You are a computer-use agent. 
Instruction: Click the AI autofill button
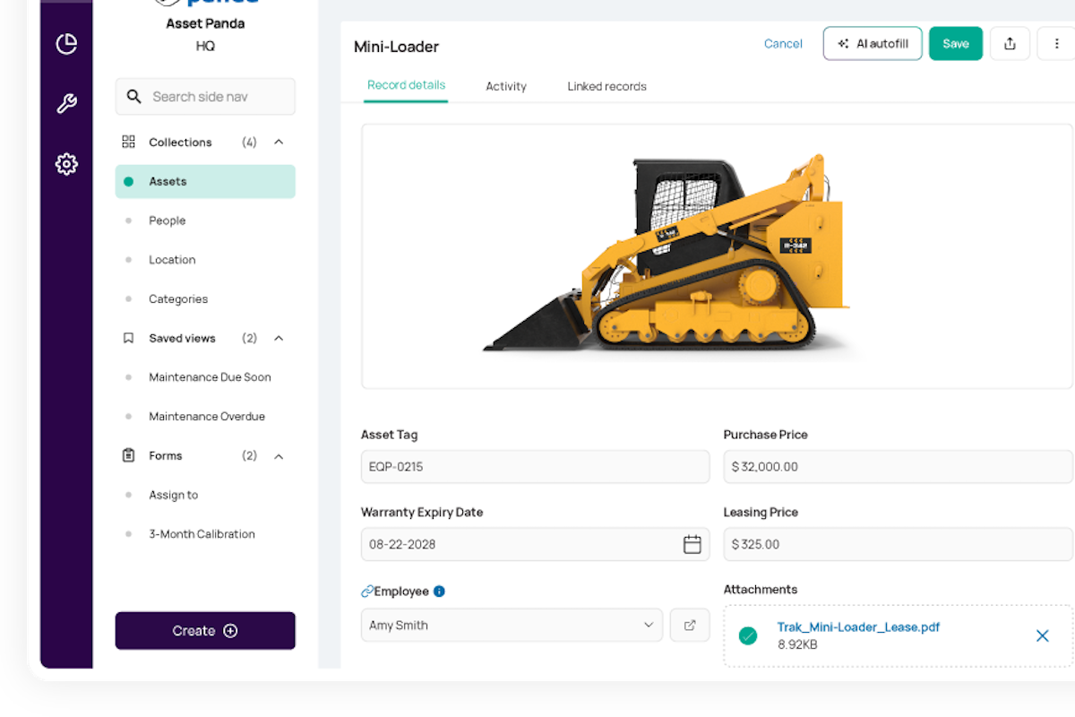872,44
